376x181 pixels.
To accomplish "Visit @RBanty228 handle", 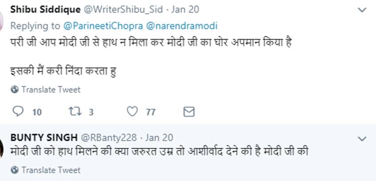I will 107,138.
